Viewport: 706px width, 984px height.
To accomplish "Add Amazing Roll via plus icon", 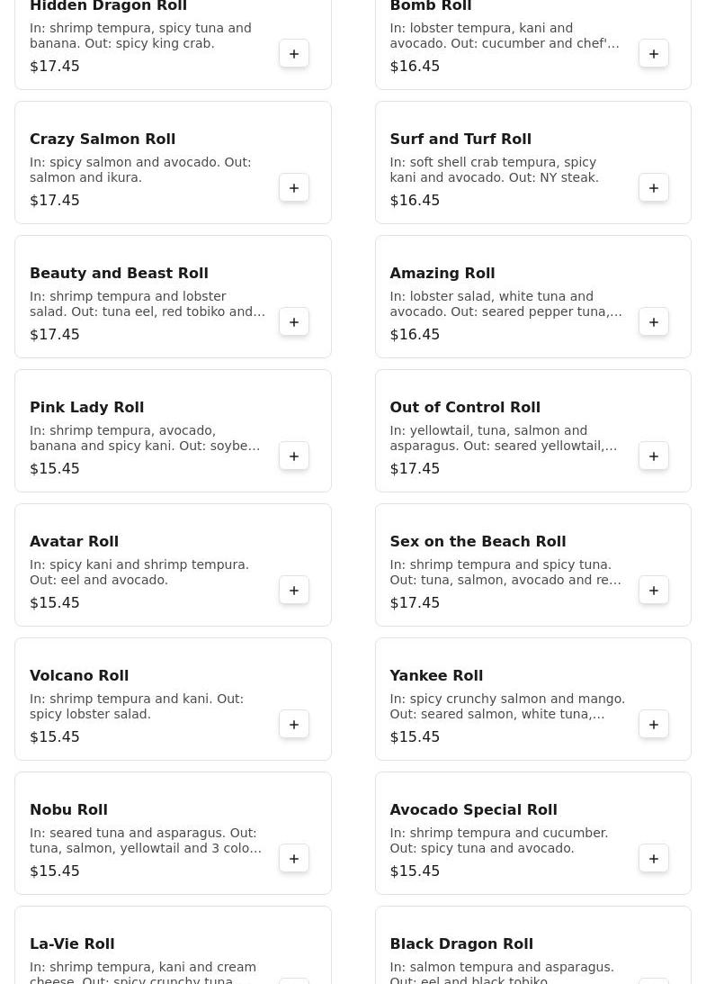I will [654, 322].
